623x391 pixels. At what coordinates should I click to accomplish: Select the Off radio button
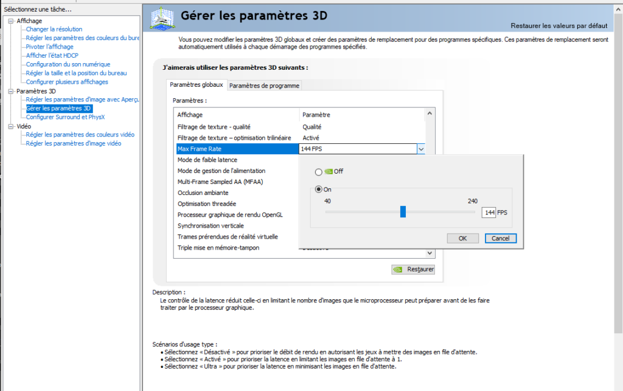(x=319, y=172)
